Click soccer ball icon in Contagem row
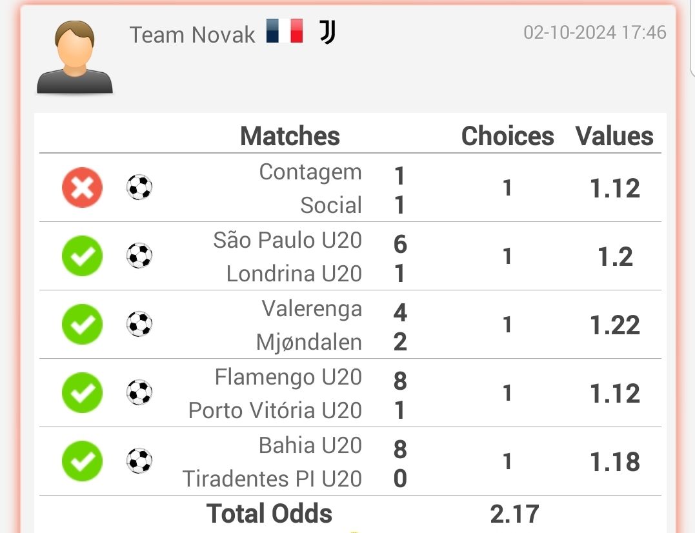 pos(139,187)
